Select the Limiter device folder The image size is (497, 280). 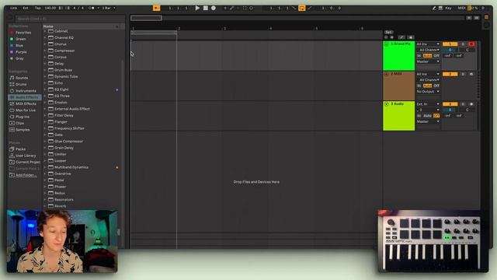click(61, 154)
